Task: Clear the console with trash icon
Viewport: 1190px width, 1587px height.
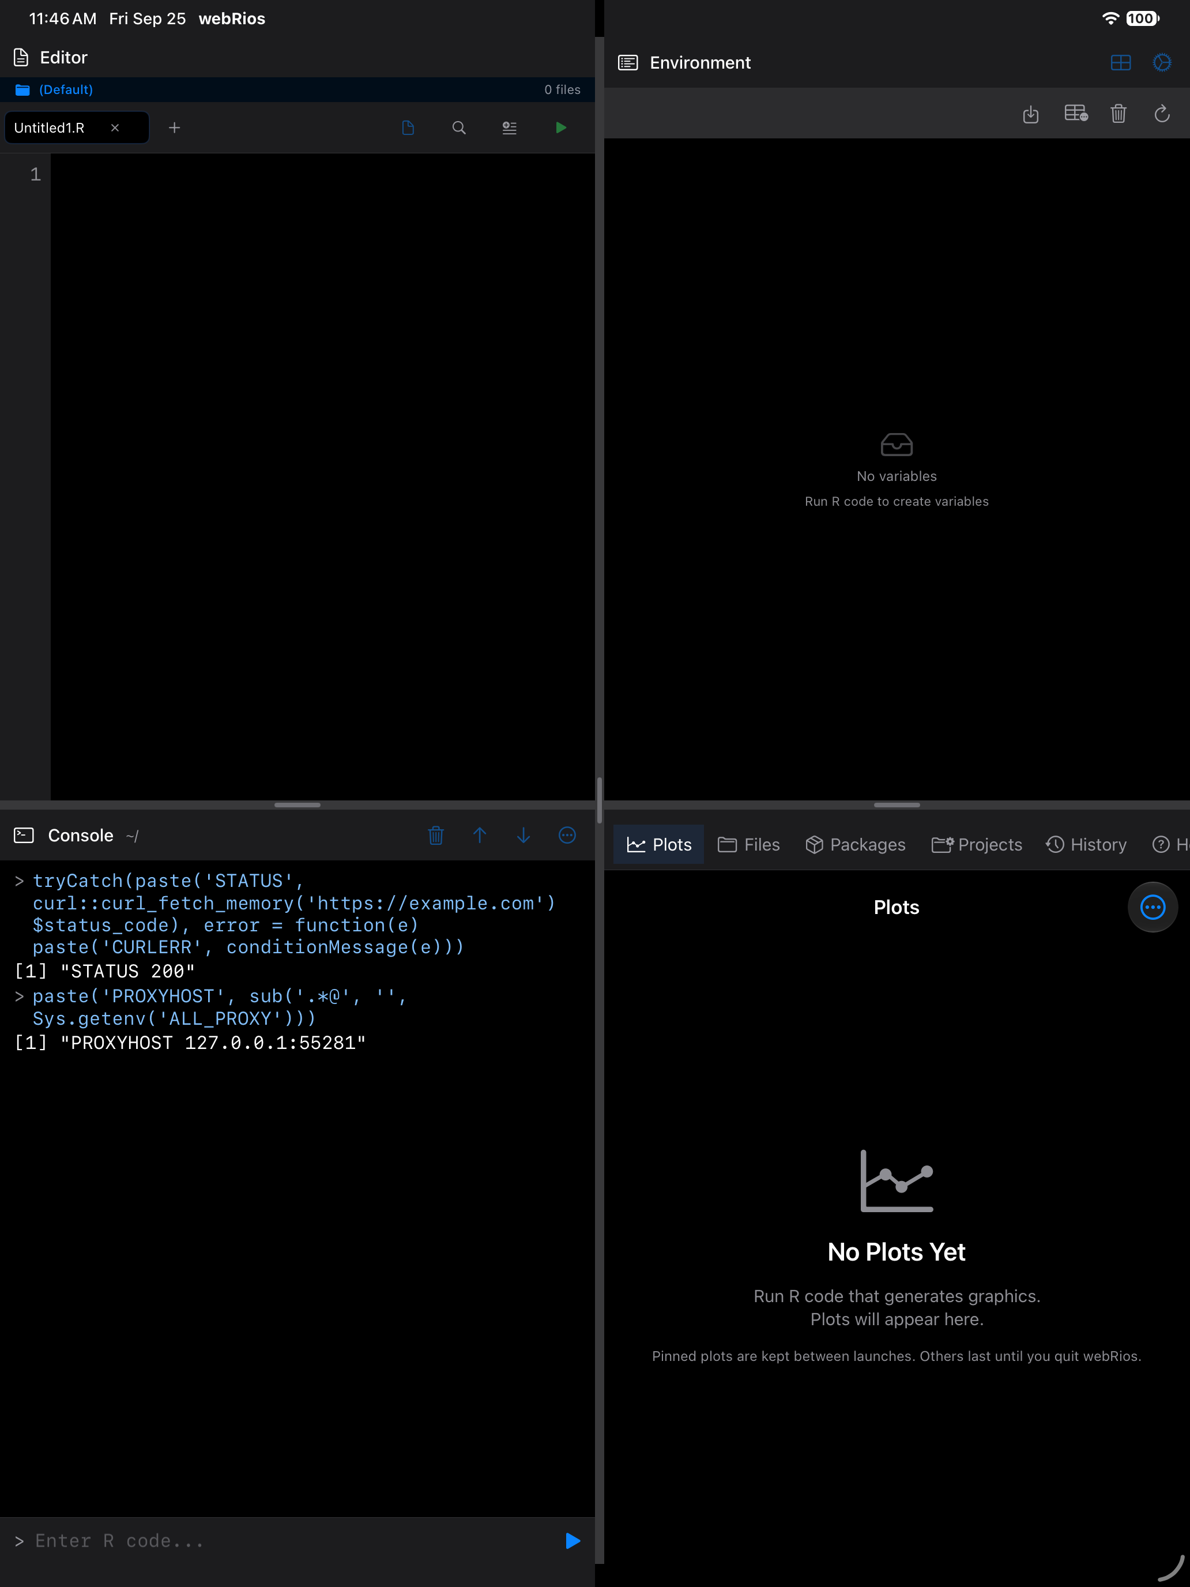Action: click(x=436, y=835)
